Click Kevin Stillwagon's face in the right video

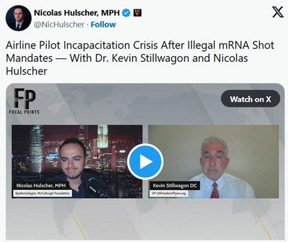point(214,157)
